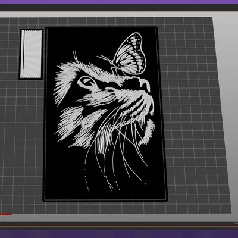This screenshot has width=238, height=238.
Task: Click the dark title bar strip at top
Action: click(119, 8)
